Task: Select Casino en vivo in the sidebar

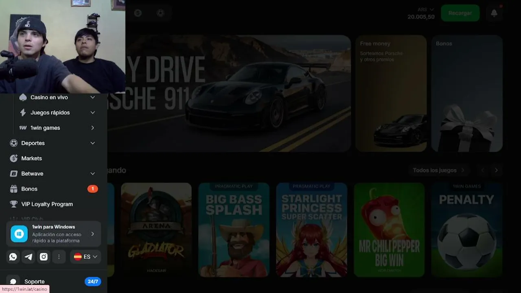Action: click(x=49, y=97)
